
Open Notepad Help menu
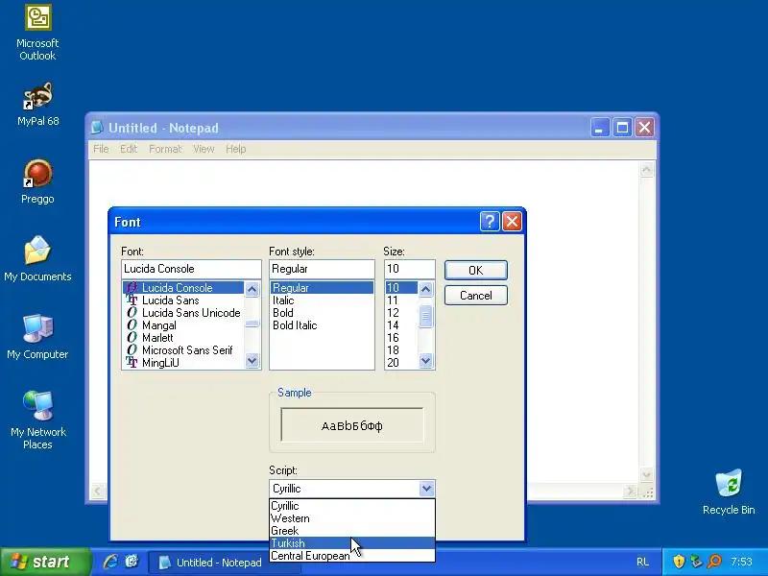coord(235,149)
